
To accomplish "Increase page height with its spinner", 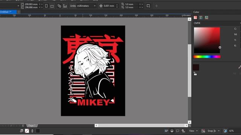I will pyautogui.click(x=40, y=7).
